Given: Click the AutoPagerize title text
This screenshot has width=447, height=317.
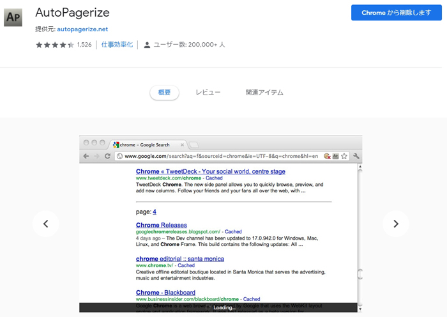Looking at the screenshot, I should click(x=72, y=13).
